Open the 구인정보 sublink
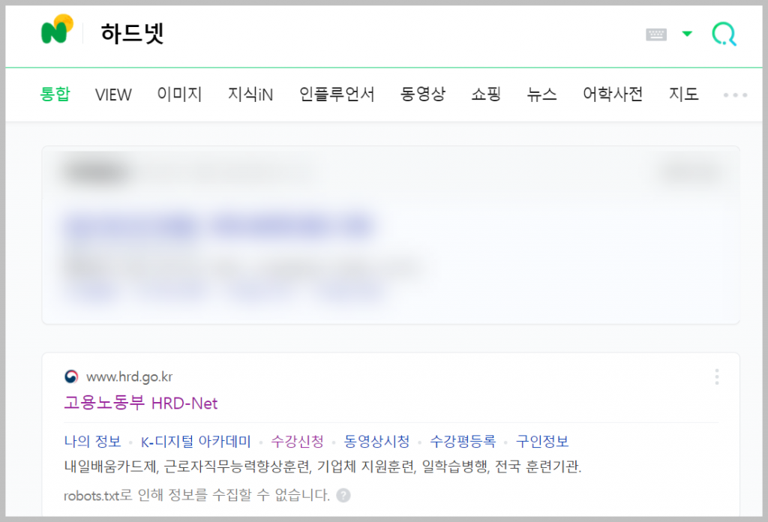 point(542,441)
